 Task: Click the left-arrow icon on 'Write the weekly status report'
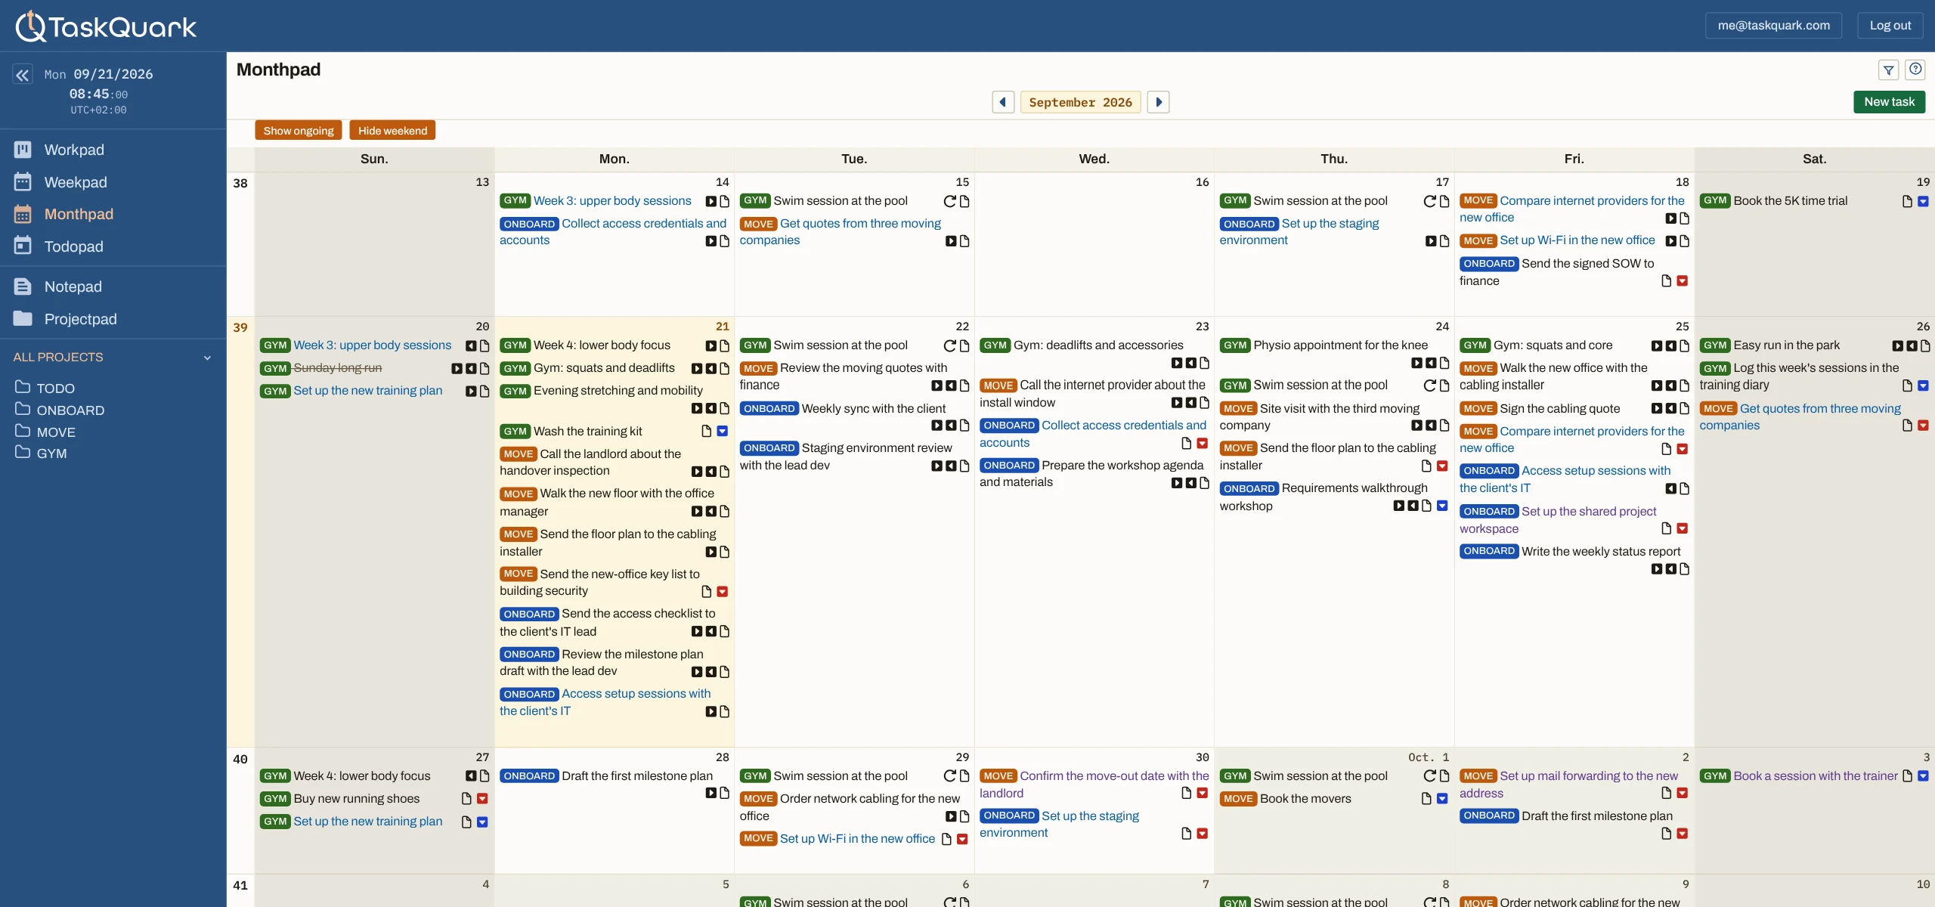pos(1670,569)
